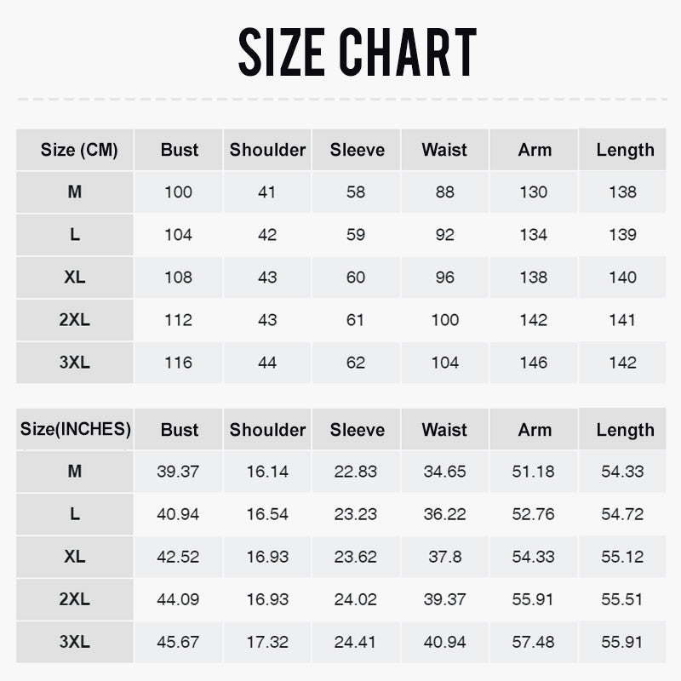Click the 37.8 waist value for XL
The width and height of the screenshot is (681, 681).
click(x=444, y=557)
